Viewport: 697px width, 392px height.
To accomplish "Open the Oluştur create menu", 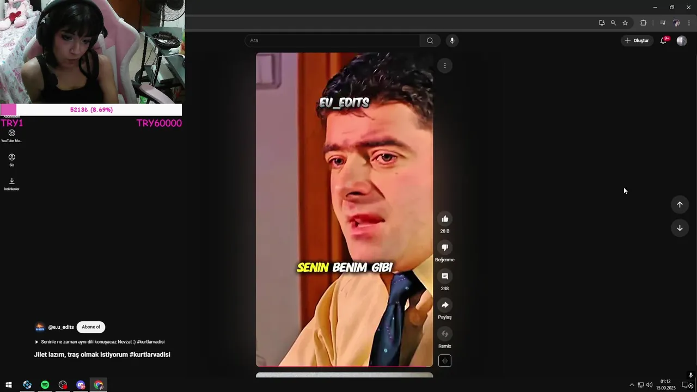I will pyautogui.click(x=637, y=40).
